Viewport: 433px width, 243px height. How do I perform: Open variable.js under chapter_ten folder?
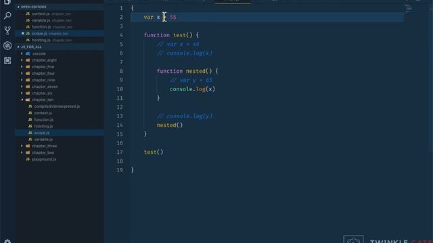point(43,140)
